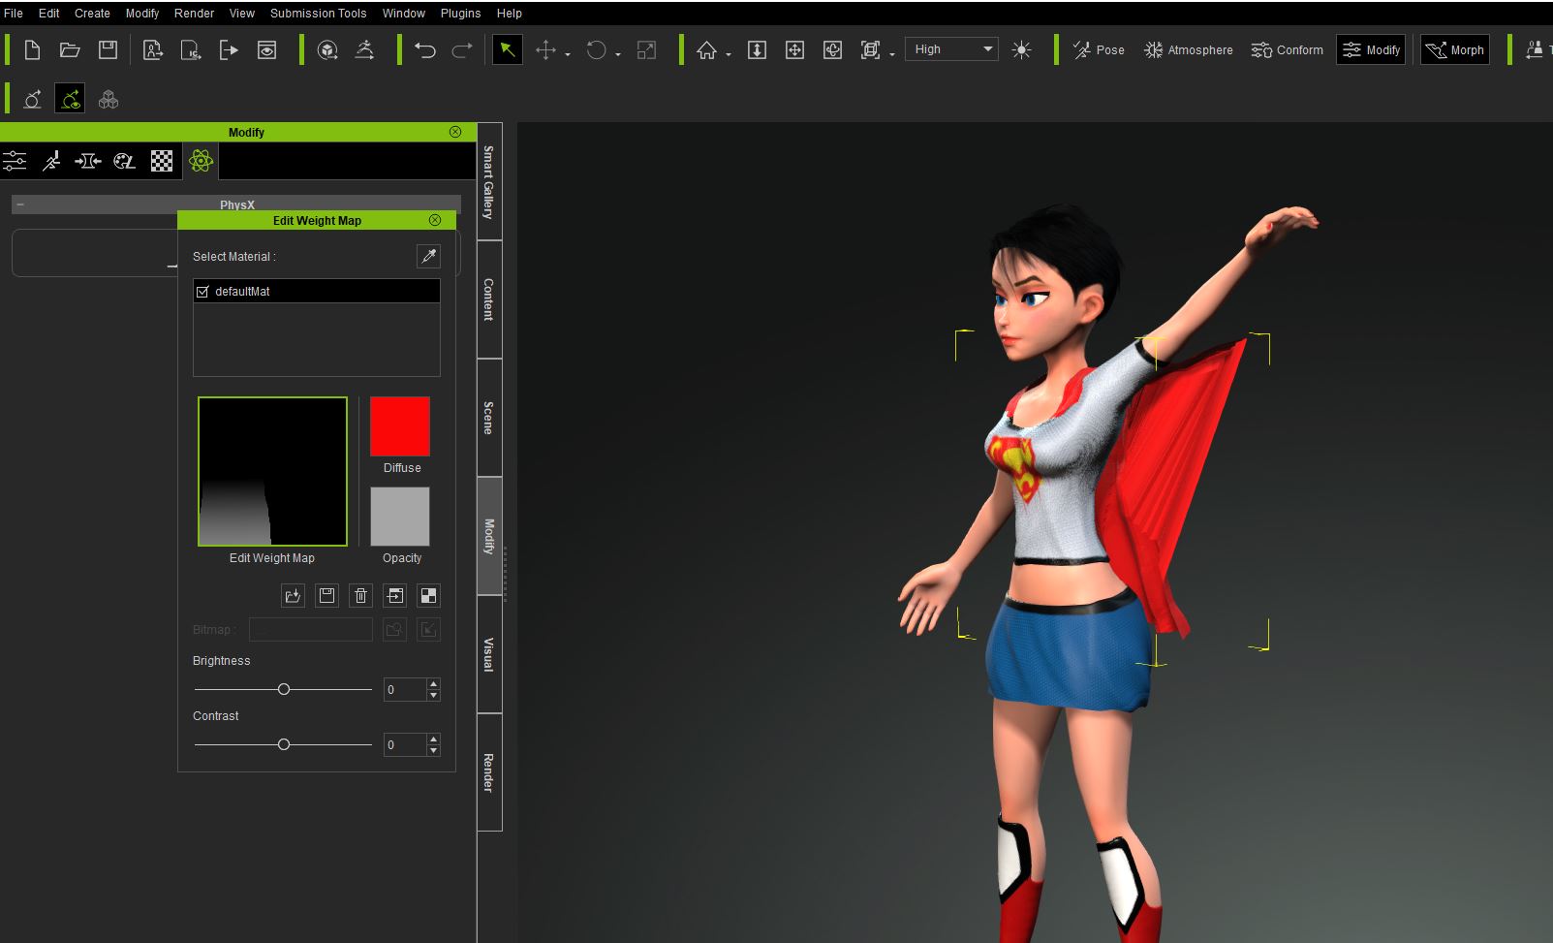Click the camera zoom vertical arrows icon
Image resolution: width=1553 pixels, height=943 pixels.
click(757, 50)
